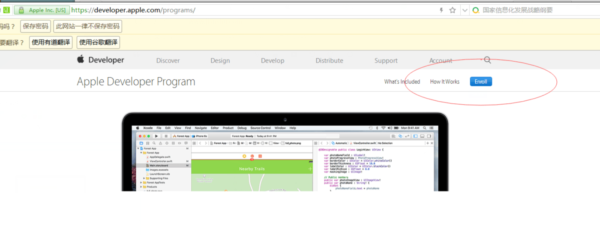Screen dimensions: 600x235
Task: Open the Support menu item
Action: tap(386, 60)
